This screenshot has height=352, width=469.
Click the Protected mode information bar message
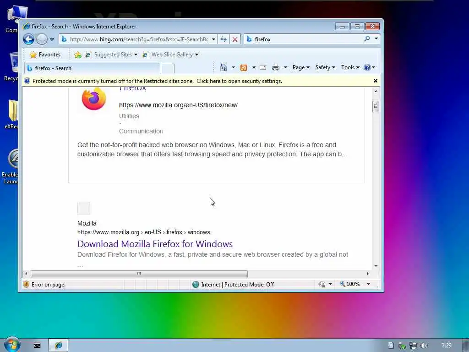(158, 81)
